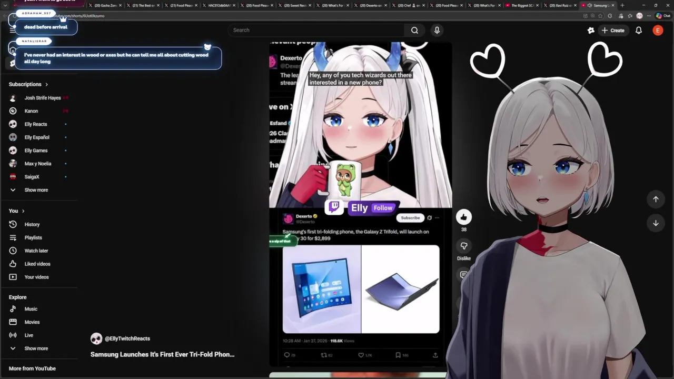Screen dimensions: 674x379
Task: Open @EllyTwitchReacts channel link
Action: 127,338
